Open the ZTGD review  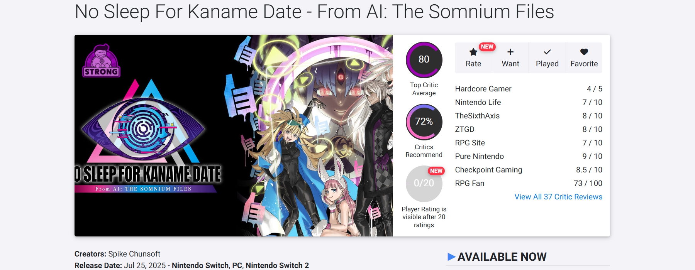point(464,129)
